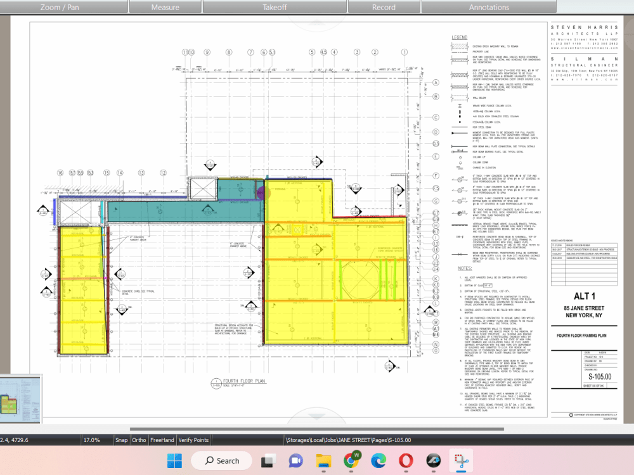634x475 pixels.
Task: Open the Takeoff tab
Action: (x=275, y=7)
